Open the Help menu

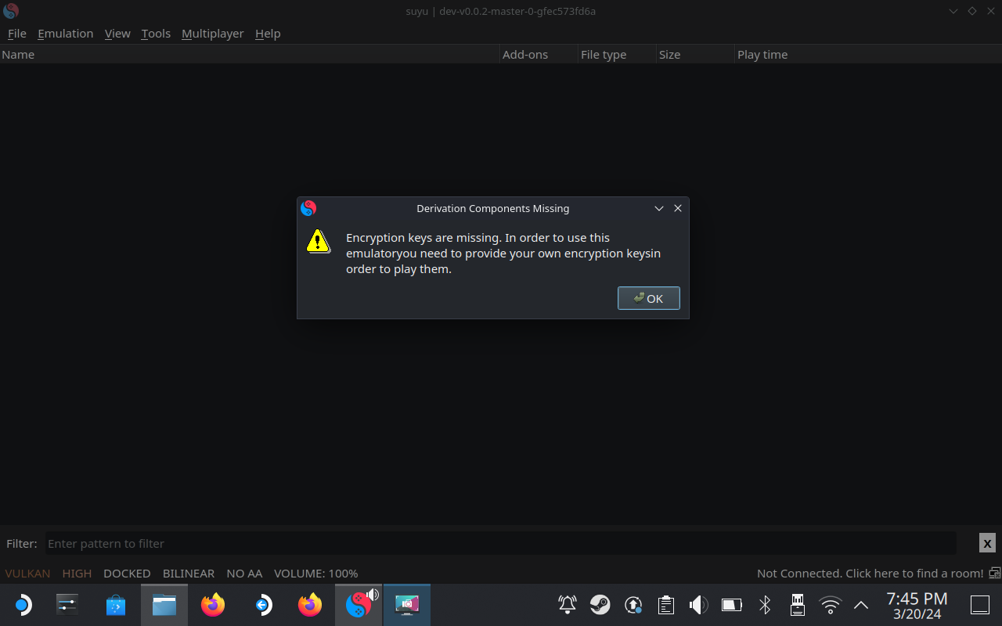point(268,34)
